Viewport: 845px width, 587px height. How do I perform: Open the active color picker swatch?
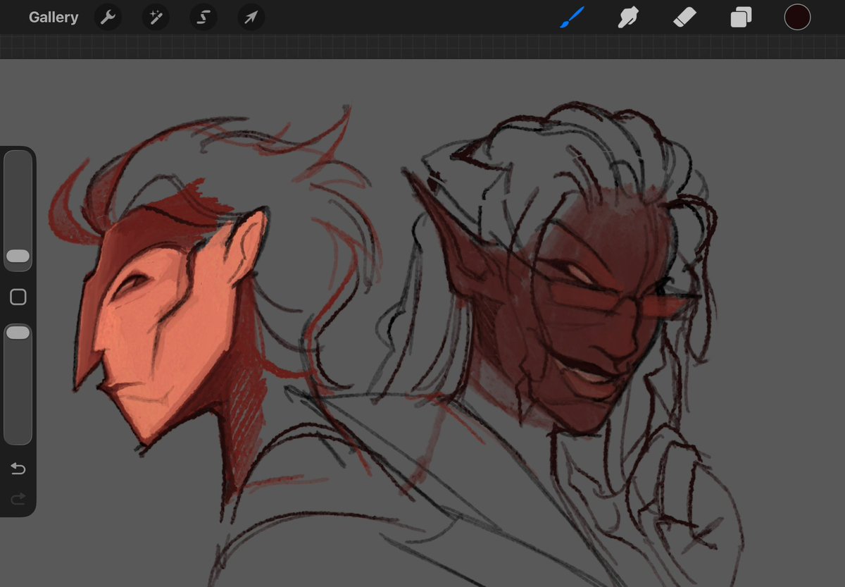pyautogui.click(x=797, y=17)
